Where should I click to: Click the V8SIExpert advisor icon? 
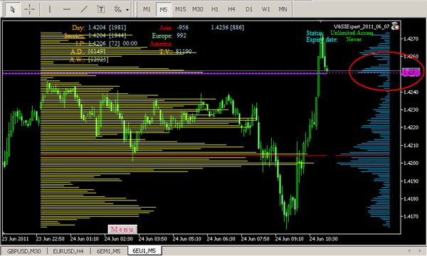[x=395, y=26]
